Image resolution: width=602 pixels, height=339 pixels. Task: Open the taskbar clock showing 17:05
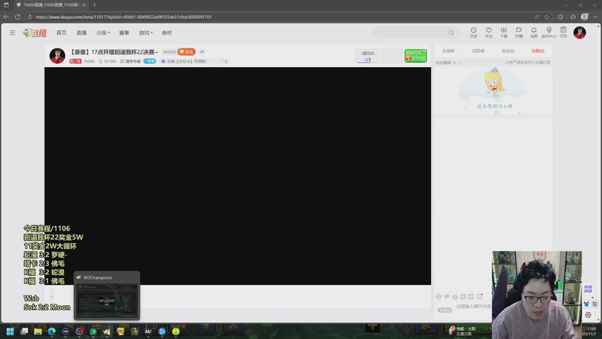[x=591, y=331]
